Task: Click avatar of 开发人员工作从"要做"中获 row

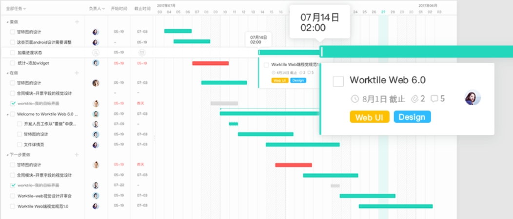Action: [96, 124]
